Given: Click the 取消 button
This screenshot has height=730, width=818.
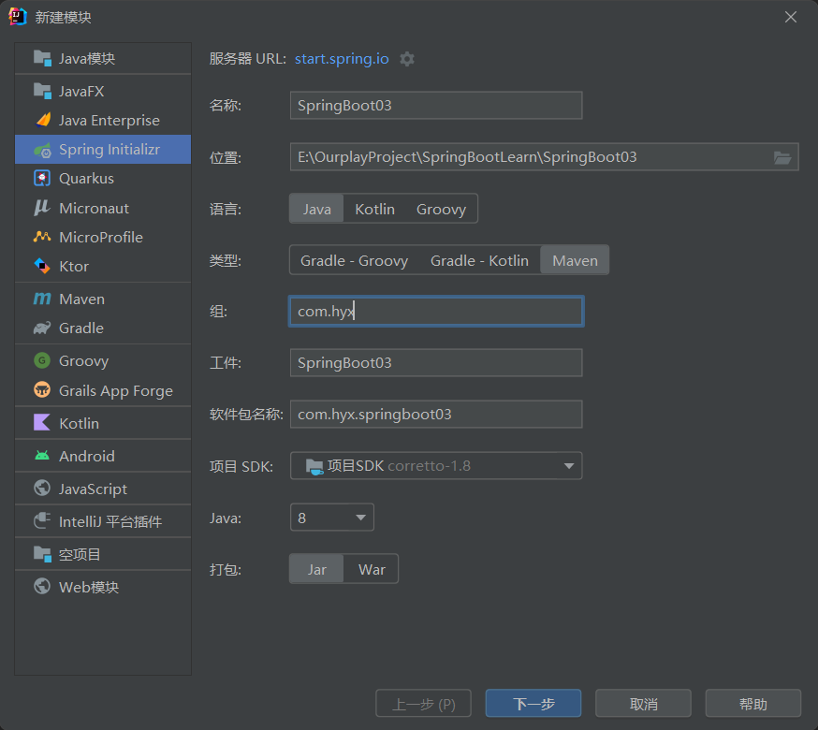Looking at the screenshot, I should point(643,704).
